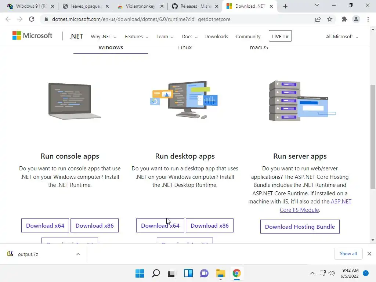Download x86 for desktop apps
376x282 pixels.
(x=210, y=226)
